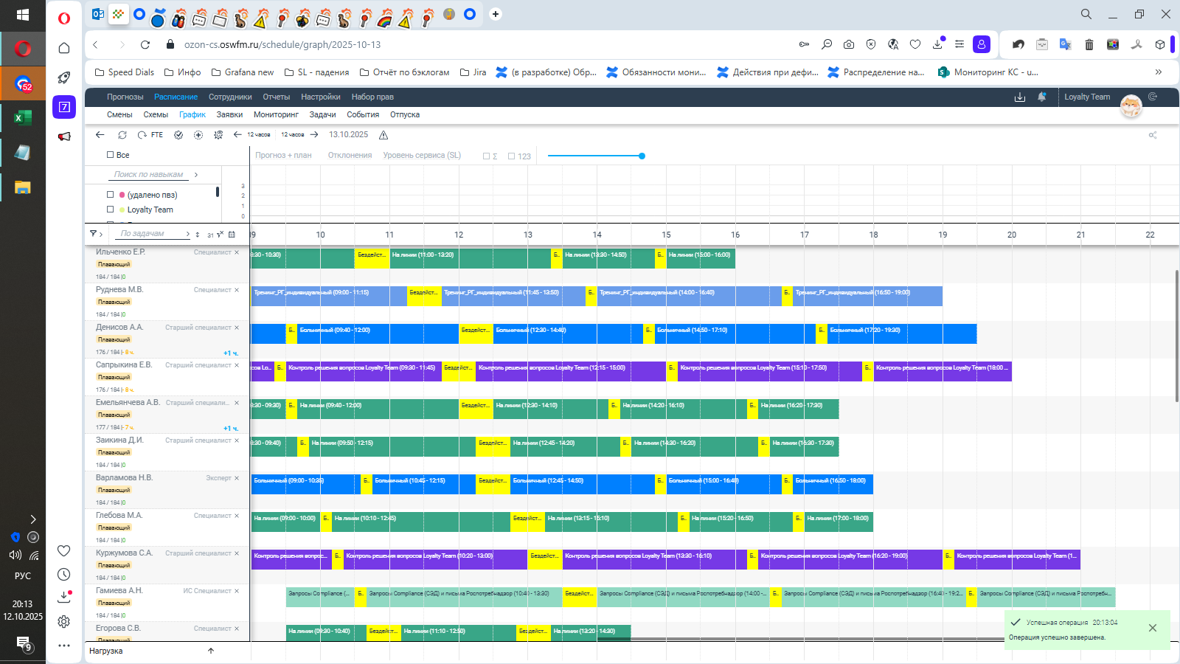Expand the 'Поиск по навыкам' chevron
Screen dimensions: 1180x664
(196, 175)
